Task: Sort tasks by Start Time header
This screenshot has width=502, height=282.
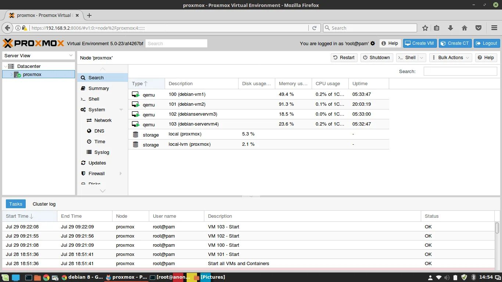Action: 30,216
